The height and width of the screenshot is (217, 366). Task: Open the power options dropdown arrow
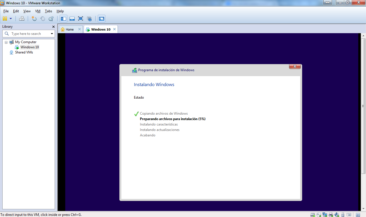[x=11, y=19]
